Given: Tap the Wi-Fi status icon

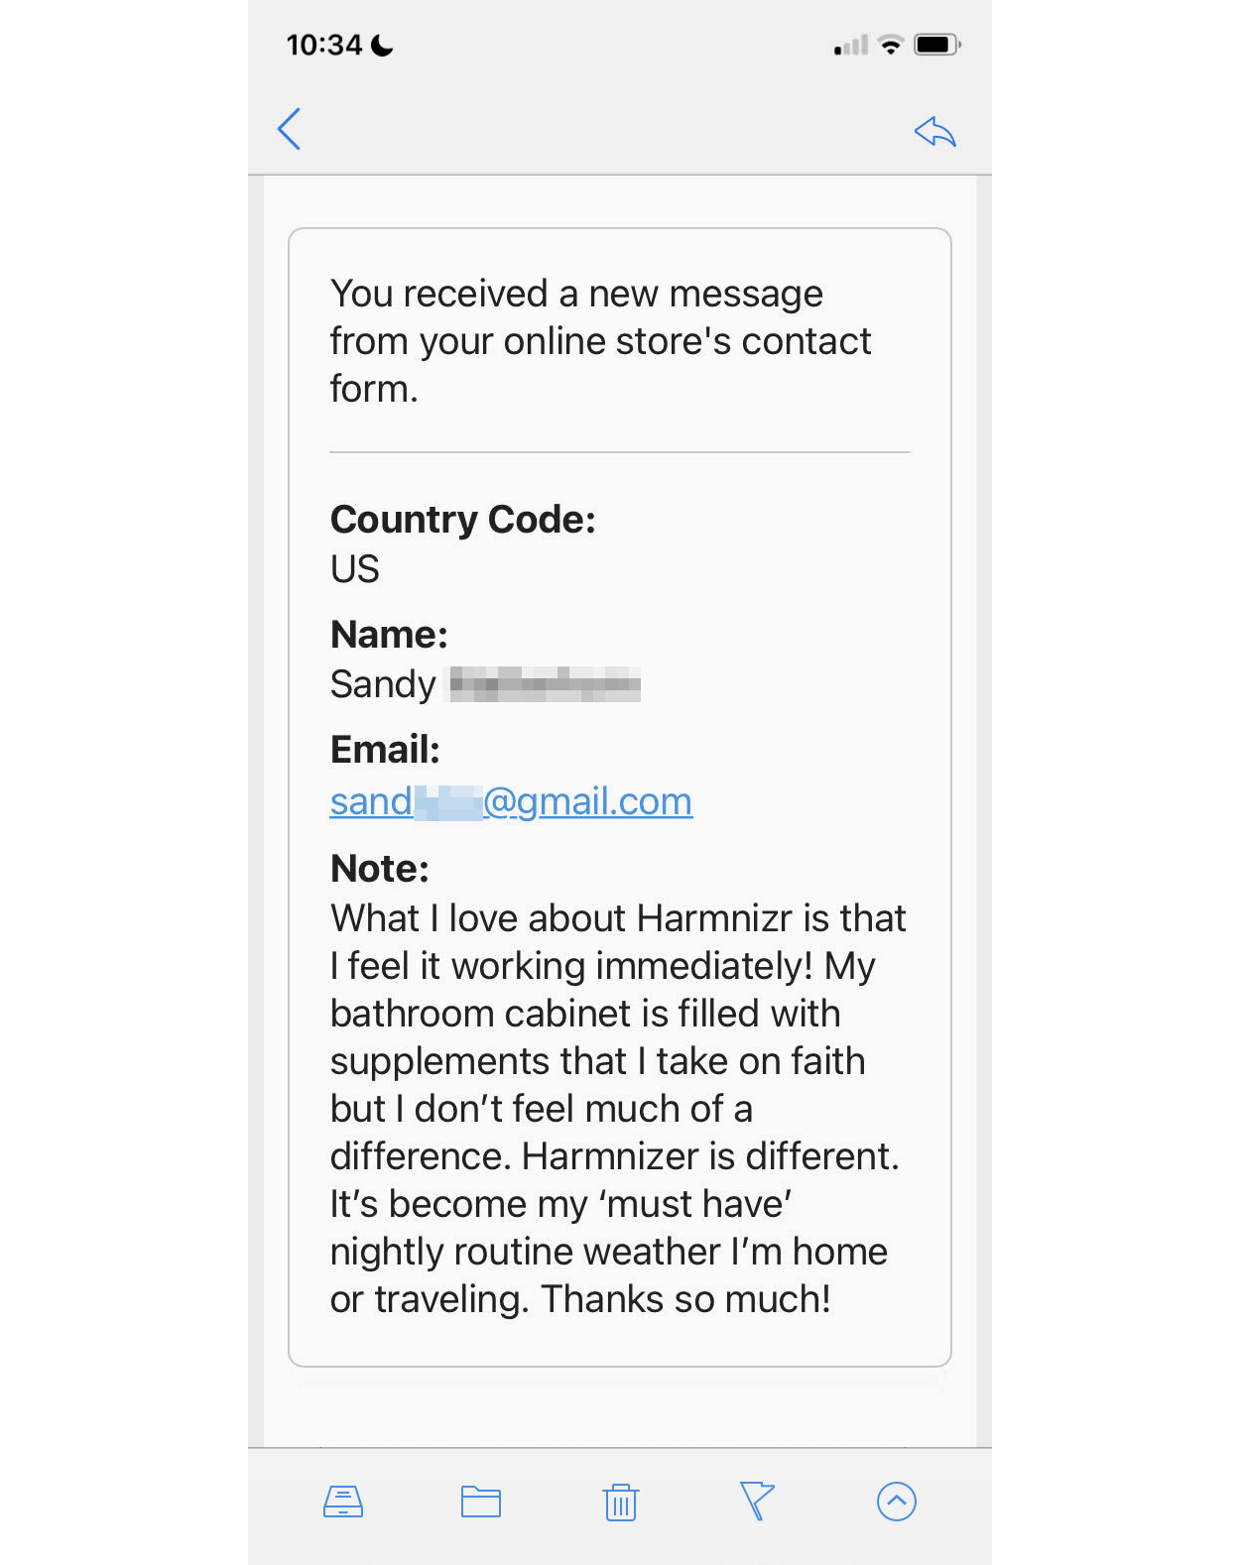Looking at the screenshot, I should coord(891,45).
